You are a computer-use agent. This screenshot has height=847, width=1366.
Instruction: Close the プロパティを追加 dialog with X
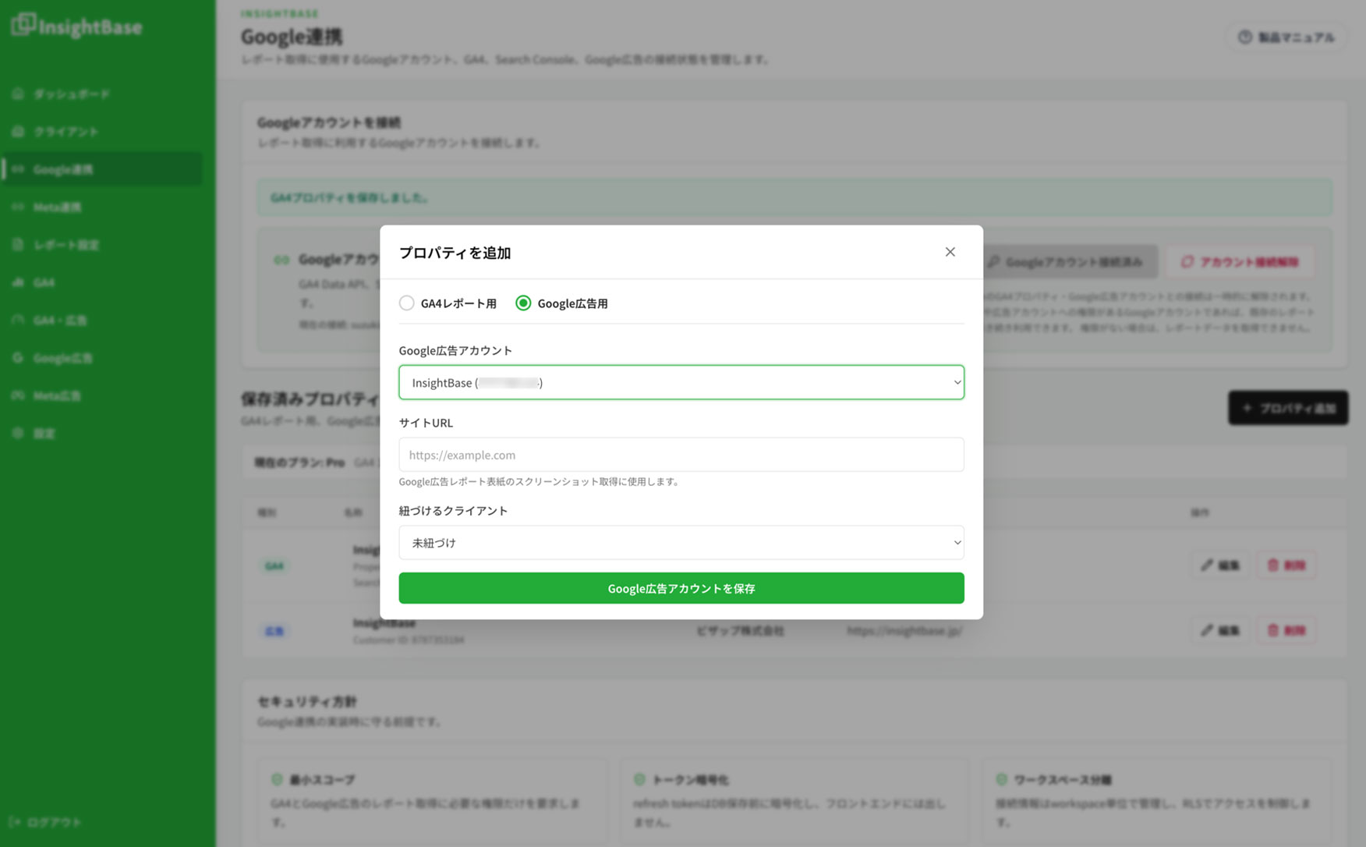950,252
